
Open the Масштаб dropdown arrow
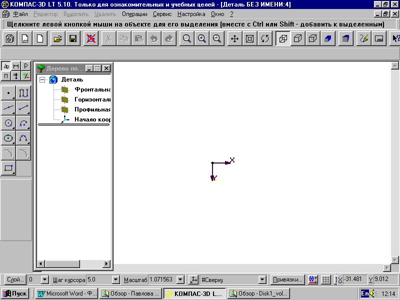[180, 280]
